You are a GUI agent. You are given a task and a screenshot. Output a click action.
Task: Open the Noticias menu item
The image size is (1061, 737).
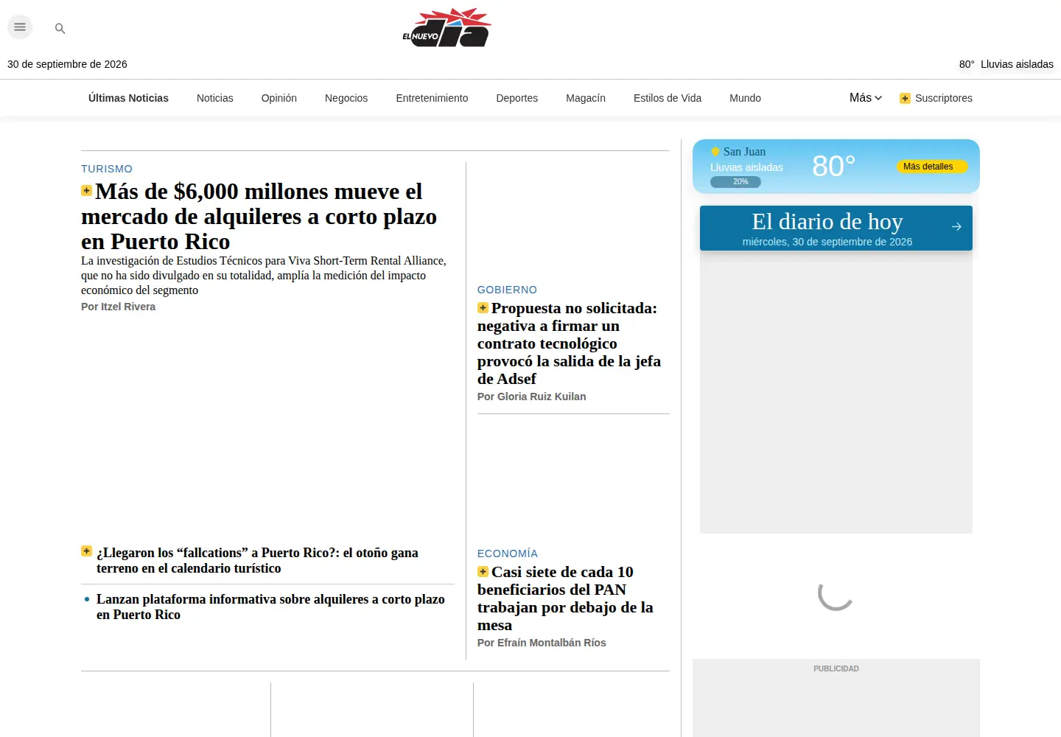click(214, 98)
